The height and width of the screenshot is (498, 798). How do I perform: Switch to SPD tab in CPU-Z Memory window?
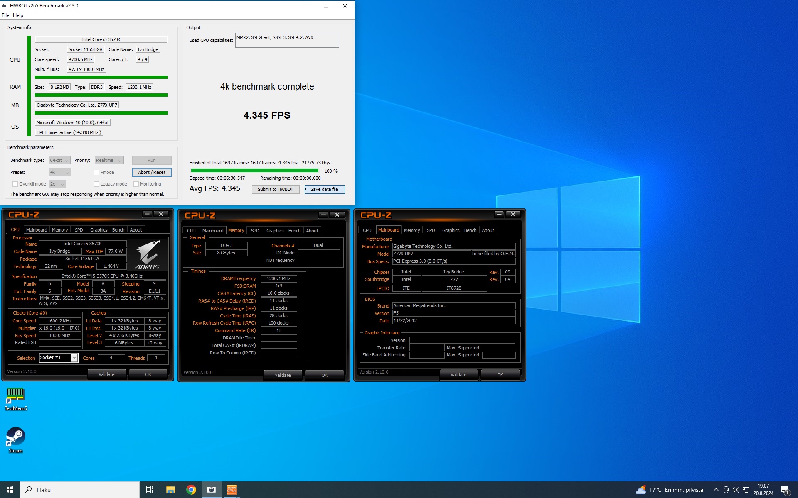[x=255, y=231]
